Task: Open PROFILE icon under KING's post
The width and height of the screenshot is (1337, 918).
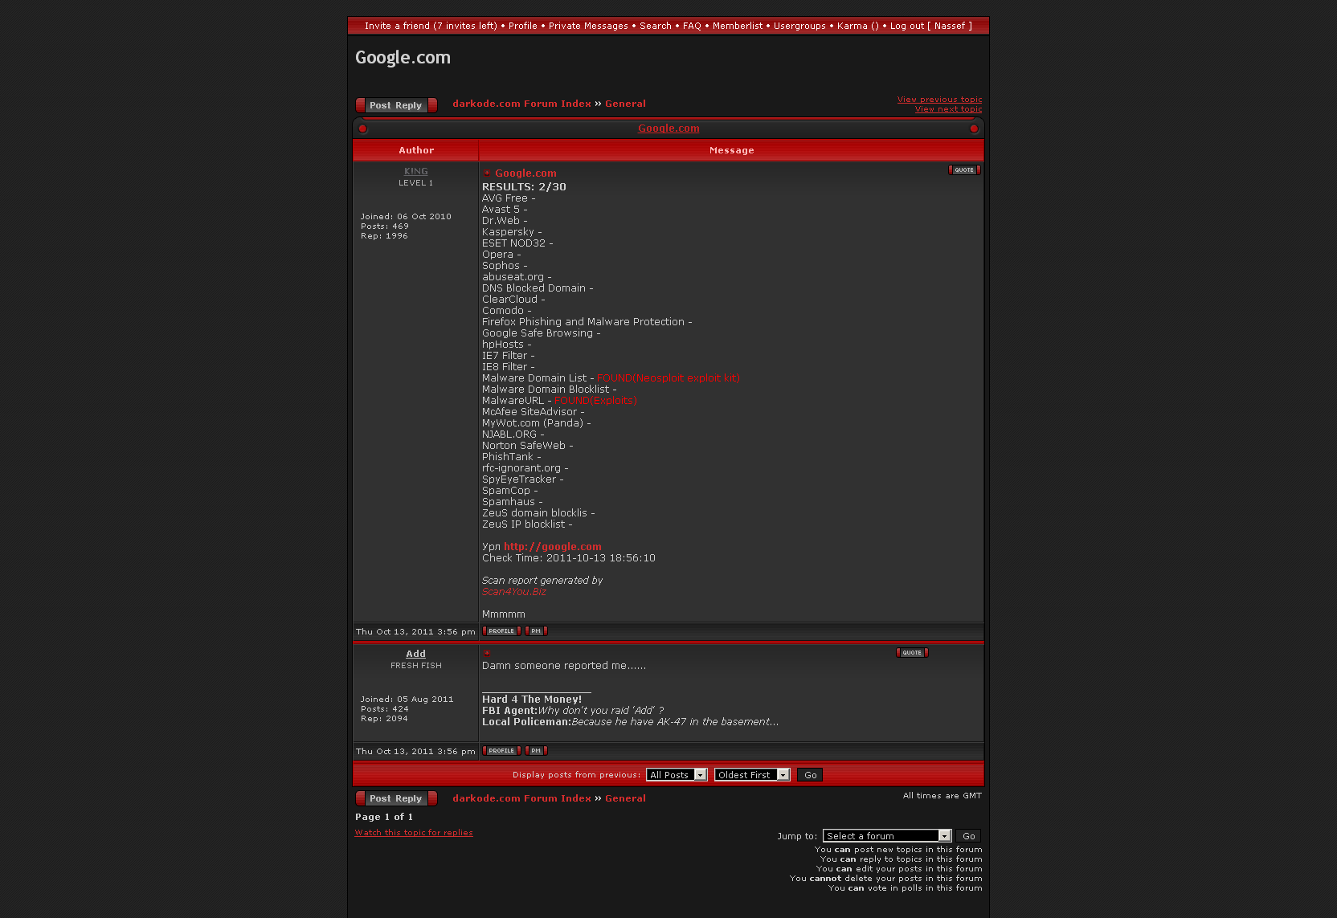Action: click(x=501, y=631)
